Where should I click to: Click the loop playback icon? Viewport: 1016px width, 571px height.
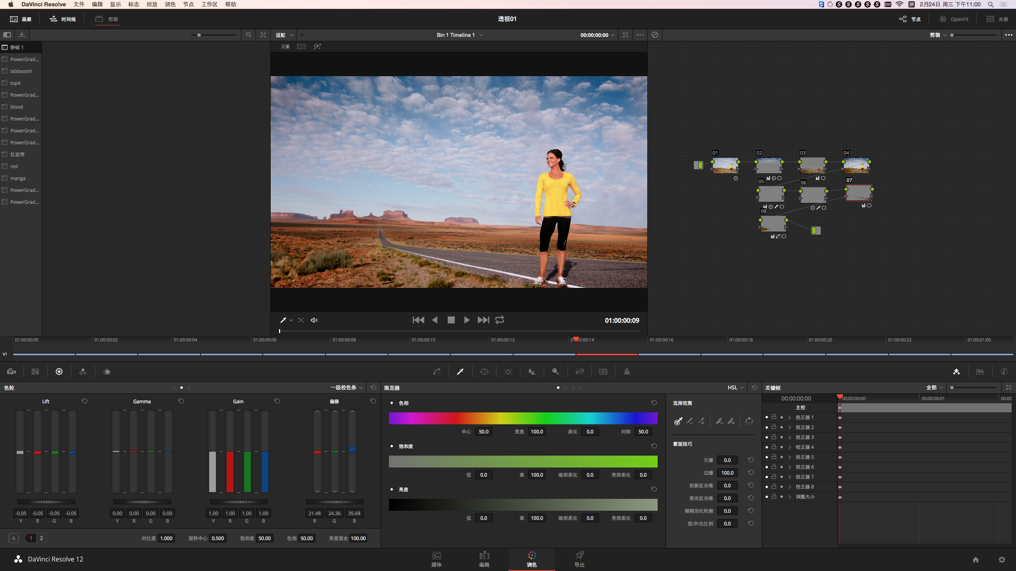[500, 320]
